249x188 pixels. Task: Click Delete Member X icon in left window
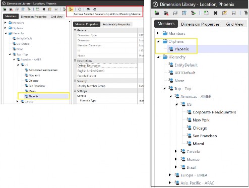(44, 9)
